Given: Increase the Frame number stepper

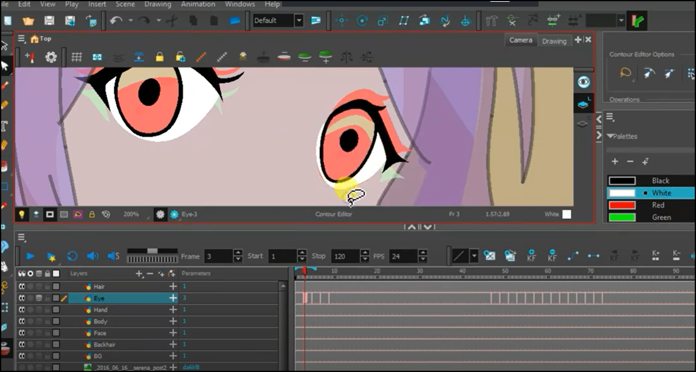Looking at the screenshot, I should pyautogui.click(x=238, y=253).
